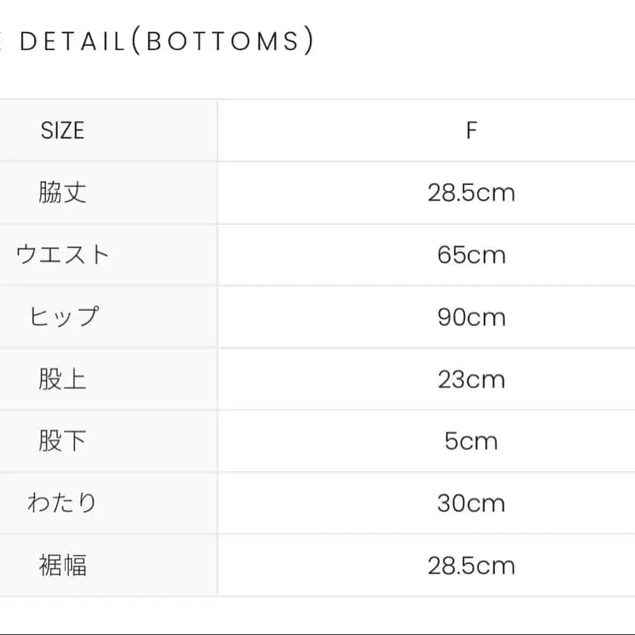Click the word DETAIL in the heading
Screen dimensions: 635x635
pos(72,41)
